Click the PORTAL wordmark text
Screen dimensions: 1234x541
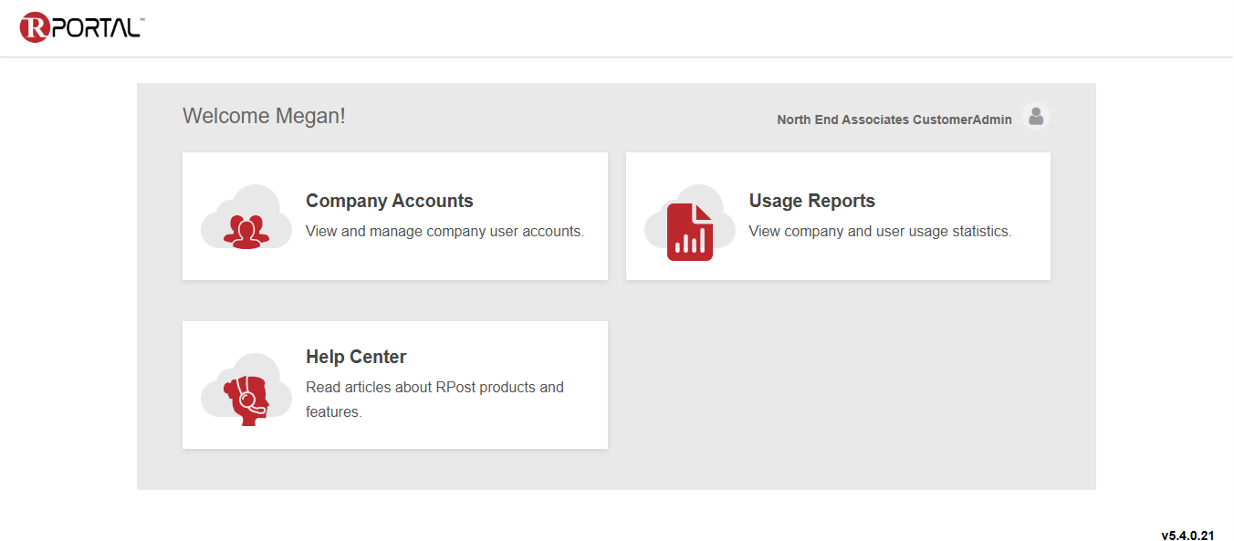(96, 28)
